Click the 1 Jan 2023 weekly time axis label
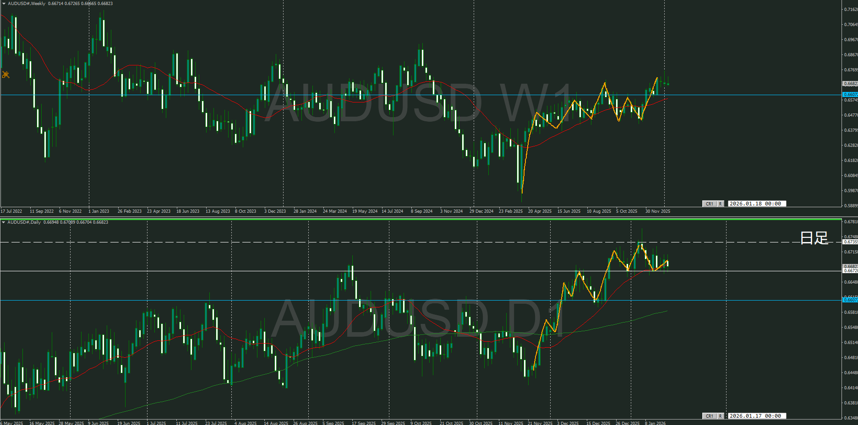Image resolution: width=858 pixels, height=425 pixels. click(x=98, y=211)
